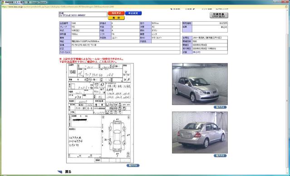This screenshot has width=290, height=176.
Task: Click the red bid application button
Action: click(116, 13)
